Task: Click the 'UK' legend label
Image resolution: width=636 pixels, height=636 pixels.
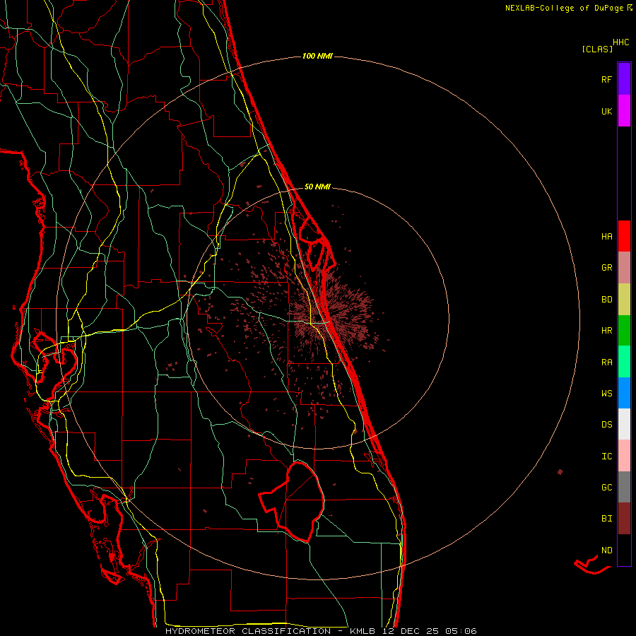Action: tap(606, 111)
